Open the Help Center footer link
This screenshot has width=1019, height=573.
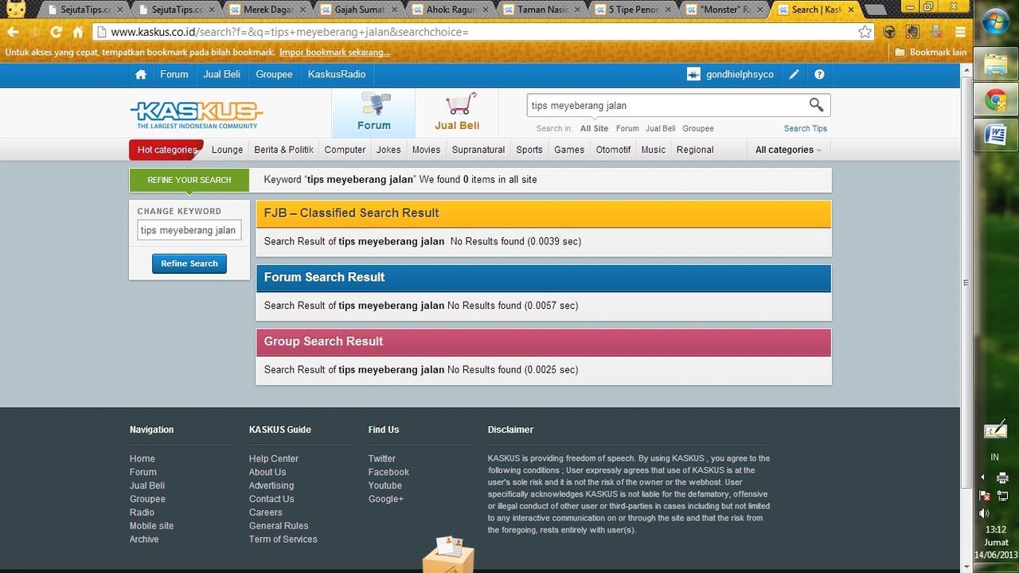tap(274, 458)
